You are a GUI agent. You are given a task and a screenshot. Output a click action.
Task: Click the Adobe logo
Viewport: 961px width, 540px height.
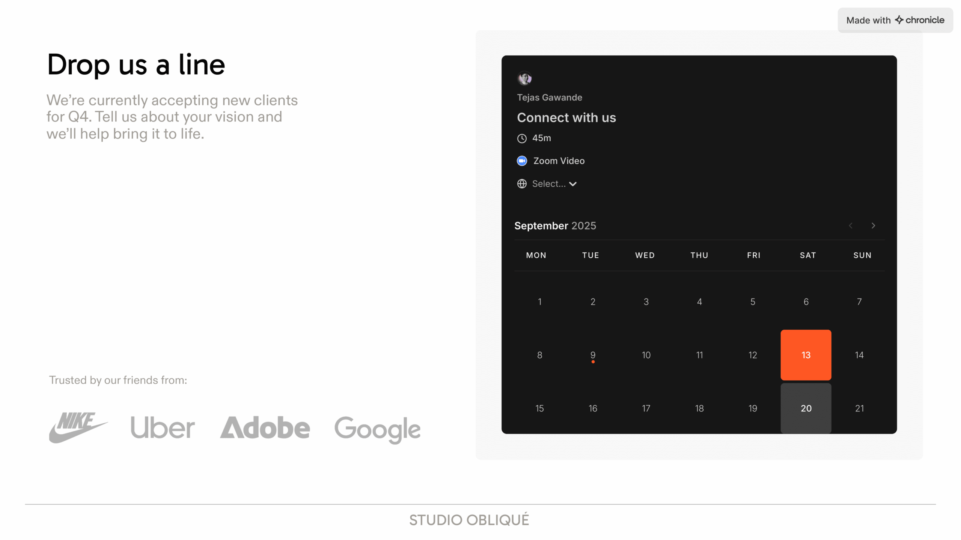coord(265,427)
